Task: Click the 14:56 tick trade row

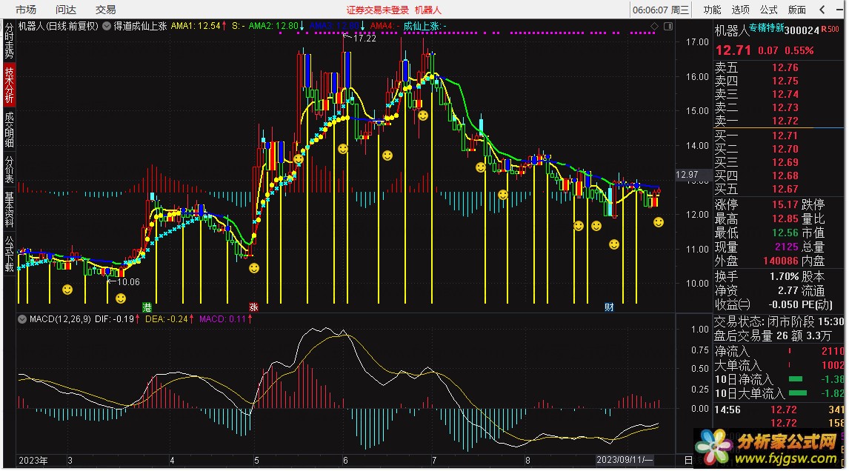Action: pos(779,410)
